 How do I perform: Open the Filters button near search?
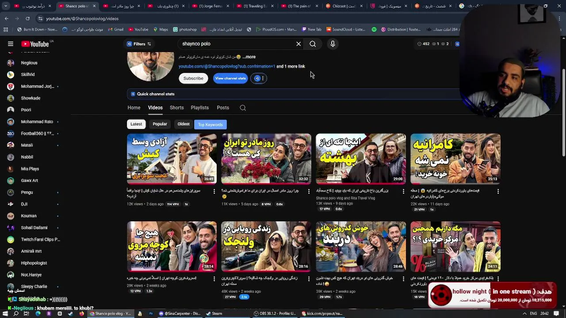pos(139,44)
